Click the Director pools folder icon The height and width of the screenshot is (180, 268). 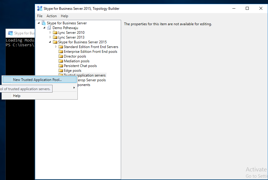click(x=61, y=56)
